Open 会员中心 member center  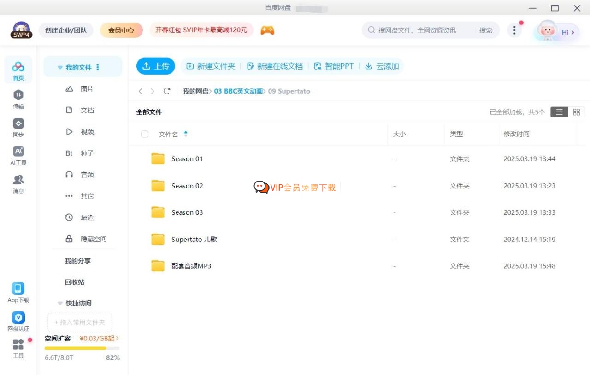coord(121,30)
